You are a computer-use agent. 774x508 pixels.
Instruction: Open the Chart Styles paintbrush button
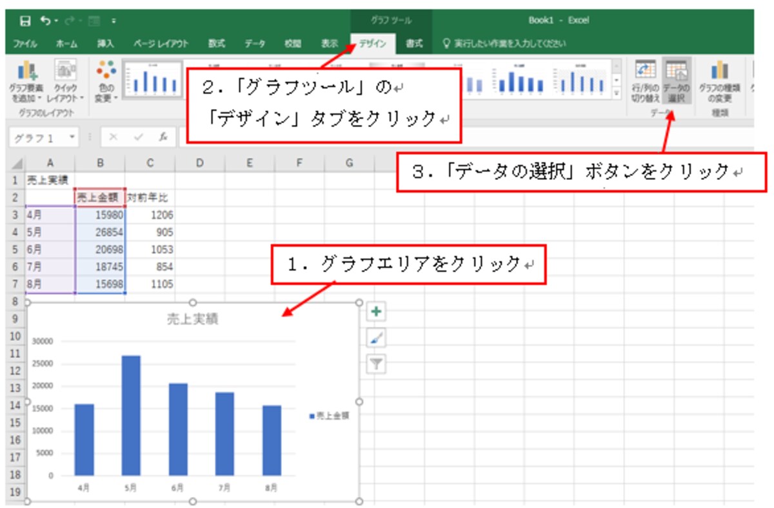coord(377,338)
